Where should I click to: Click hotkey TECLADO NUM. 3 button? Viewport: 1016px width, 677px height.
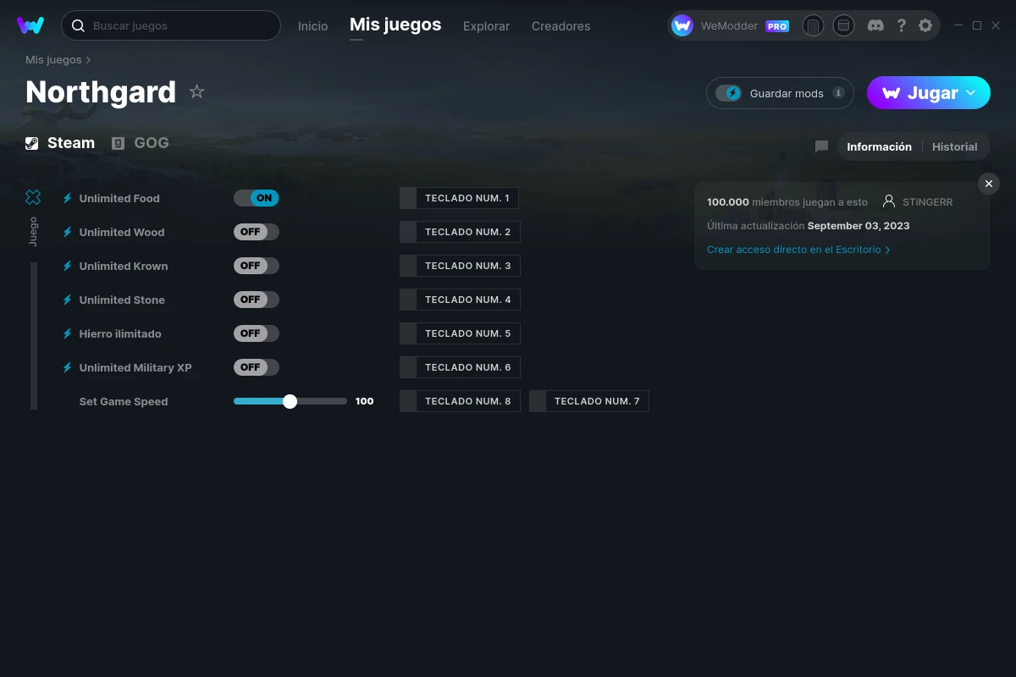tap(460, 266)
